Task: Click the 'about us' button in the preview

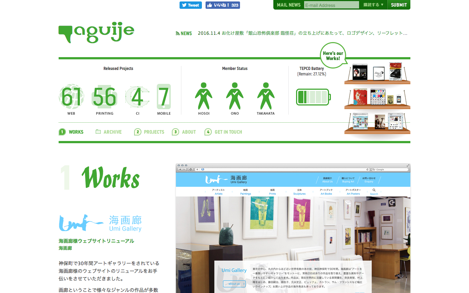Action: 234,283
